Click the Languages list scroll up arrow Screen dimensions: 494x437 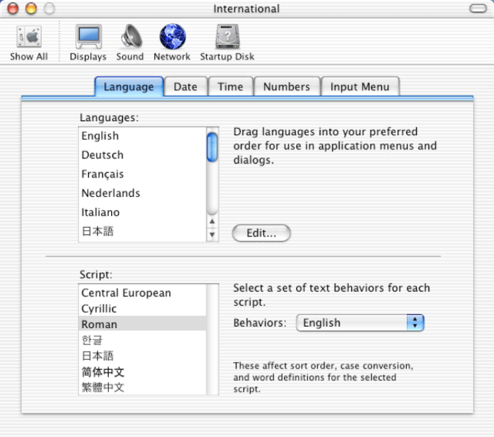(x=212, y=222)
